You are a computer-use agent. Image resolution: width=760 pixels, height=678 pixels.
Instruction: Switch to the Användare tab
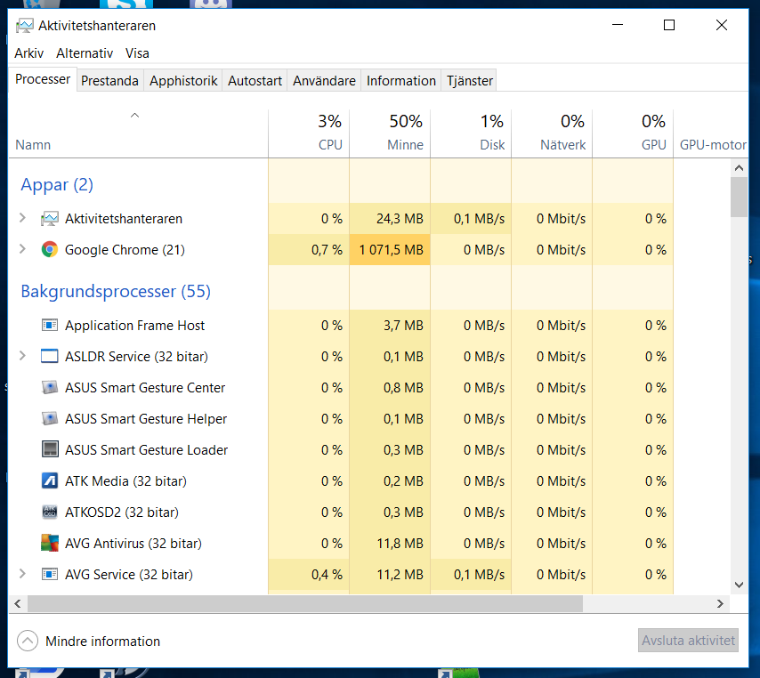(x=324, y=80)
